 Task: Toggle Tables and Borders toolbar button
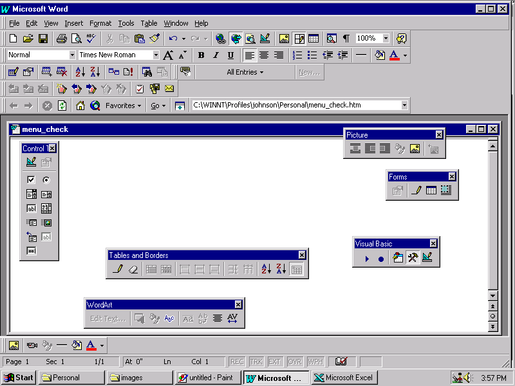pyautogui.click(x=299, y=39)
